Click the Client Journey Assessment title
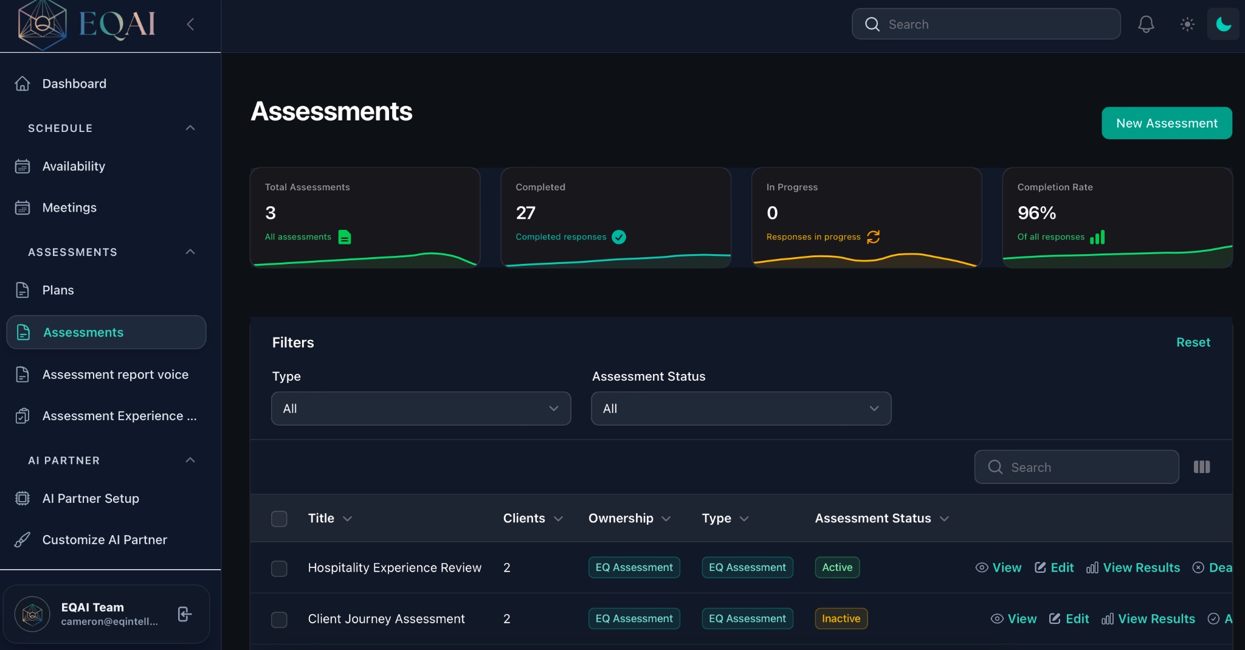The height and width of the screenshot is (650, 1245). click(x=386, y=618)
